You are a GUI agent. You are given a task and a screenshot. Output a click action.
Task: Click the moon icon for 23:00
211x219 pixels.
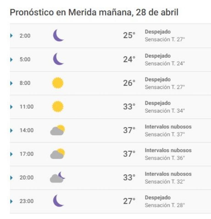point(59,201)
